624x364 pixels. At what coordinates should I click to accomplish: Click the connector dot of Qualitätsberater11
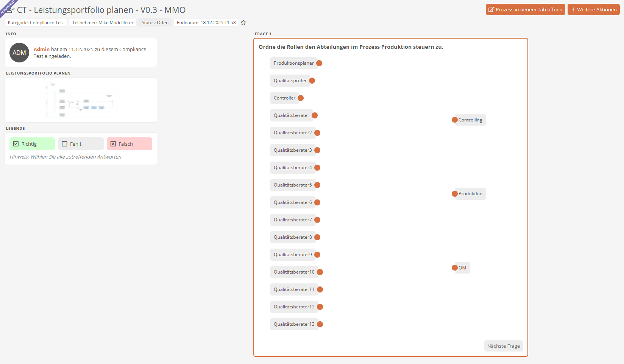point(320,289)
